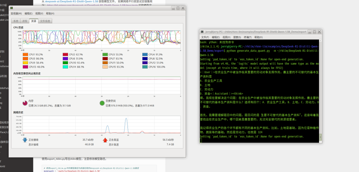Click the CPU12 color swatch
The height and width of the screenshot is (172, 359).
(x=145, y=63)
